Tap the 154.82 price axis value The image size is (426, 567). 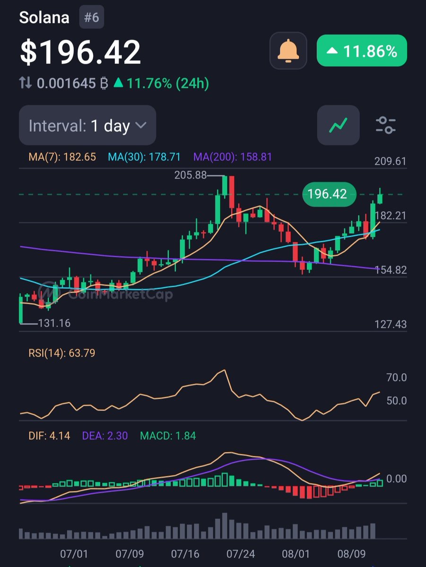click(390, 270)
